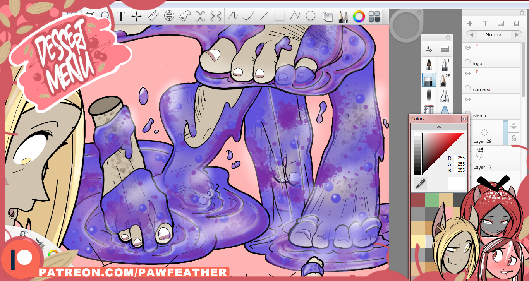Screen dimensions: 529x281
Task: Add a new layer with plus icon
Action: coord(470,24)
